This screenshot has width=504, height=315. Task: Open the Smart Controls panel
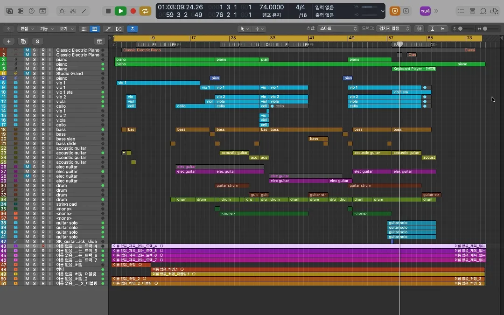pyautogui.click(x=62, y=11)
